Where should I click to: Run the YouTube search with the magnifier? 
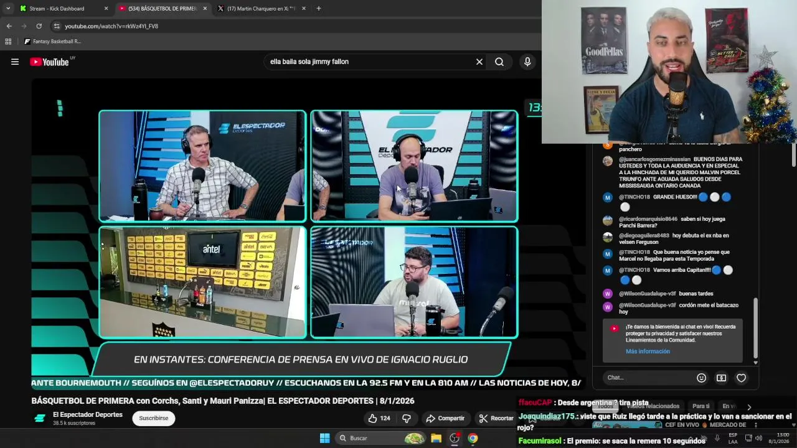coord(499,62)
